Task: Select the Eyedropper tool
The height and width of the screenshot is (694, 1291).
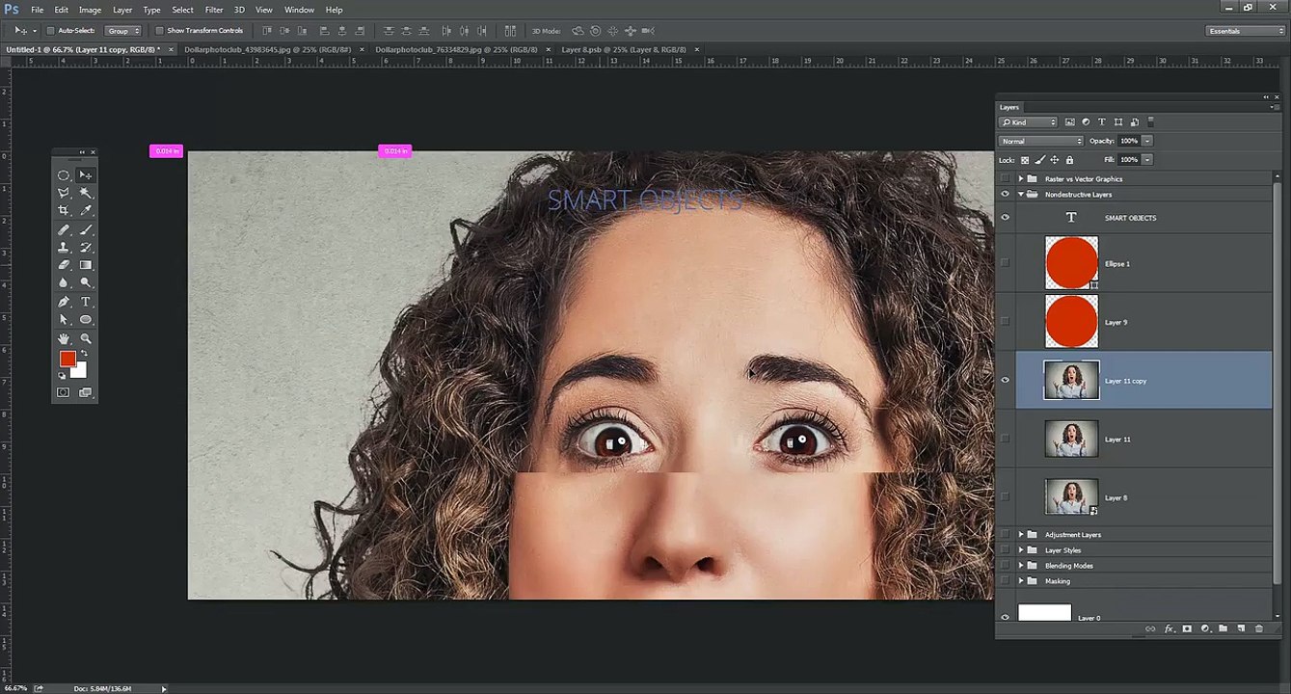Action: [86, 210]
